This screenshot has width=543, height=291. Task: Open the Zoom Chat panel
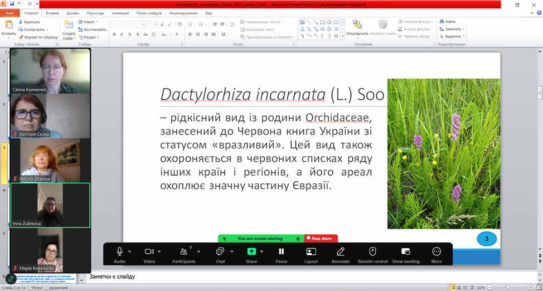220,252
